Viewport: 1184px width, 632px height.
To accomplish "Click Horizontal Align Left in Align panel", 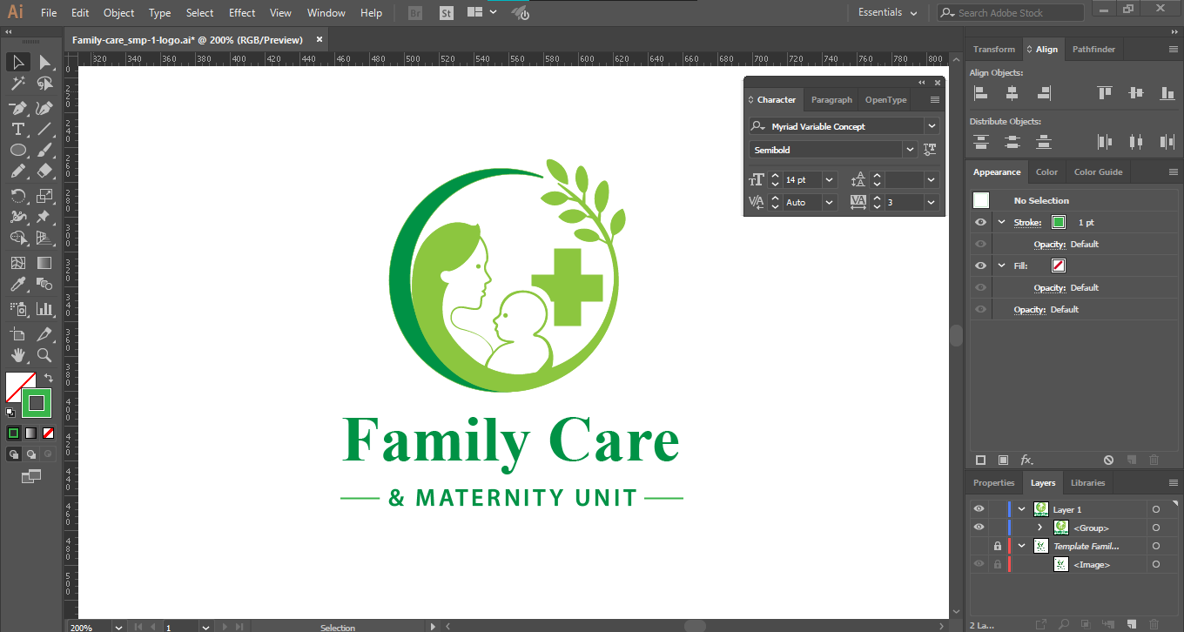I will [981, 92].
